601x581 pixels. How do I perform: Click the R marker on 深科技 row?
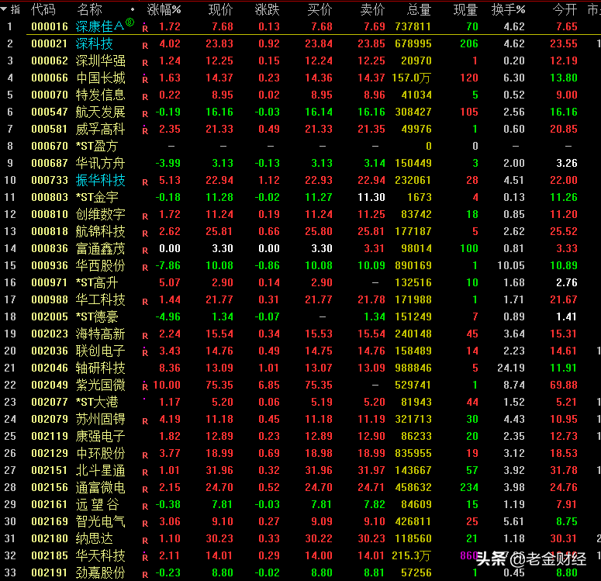tap(145, 46)
